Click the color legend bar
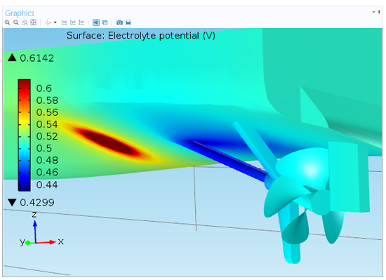The height and width of the screenshot is (280, 386). click(24, 135)
